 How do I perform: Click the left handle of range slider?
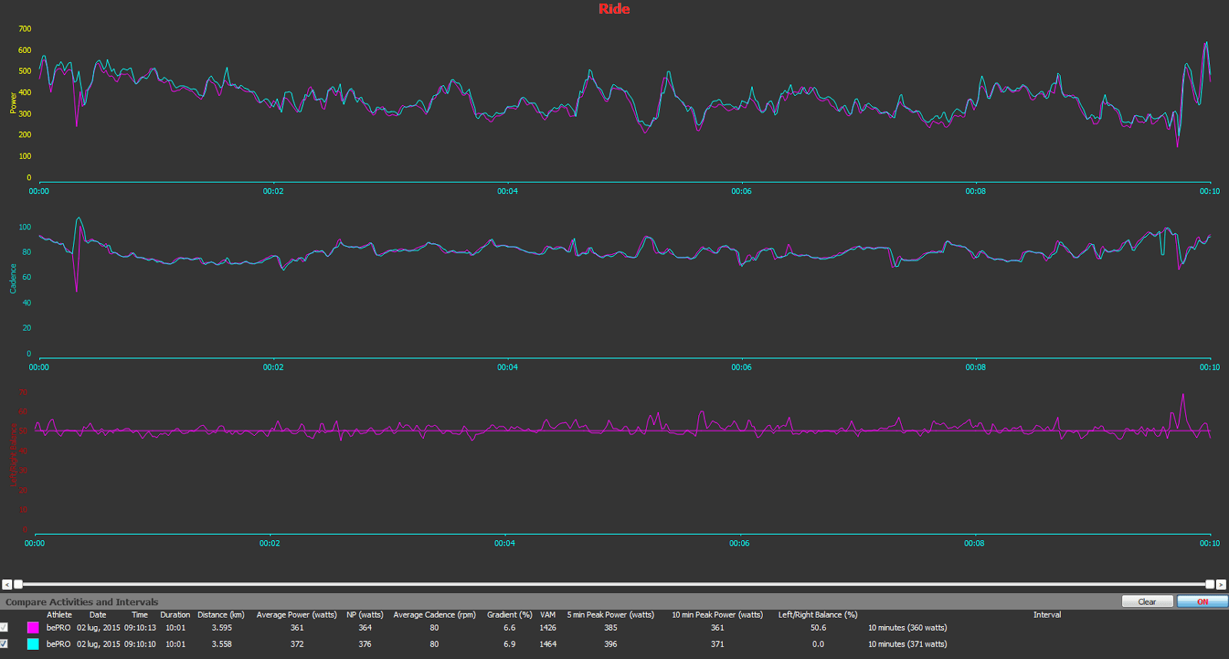18,585
